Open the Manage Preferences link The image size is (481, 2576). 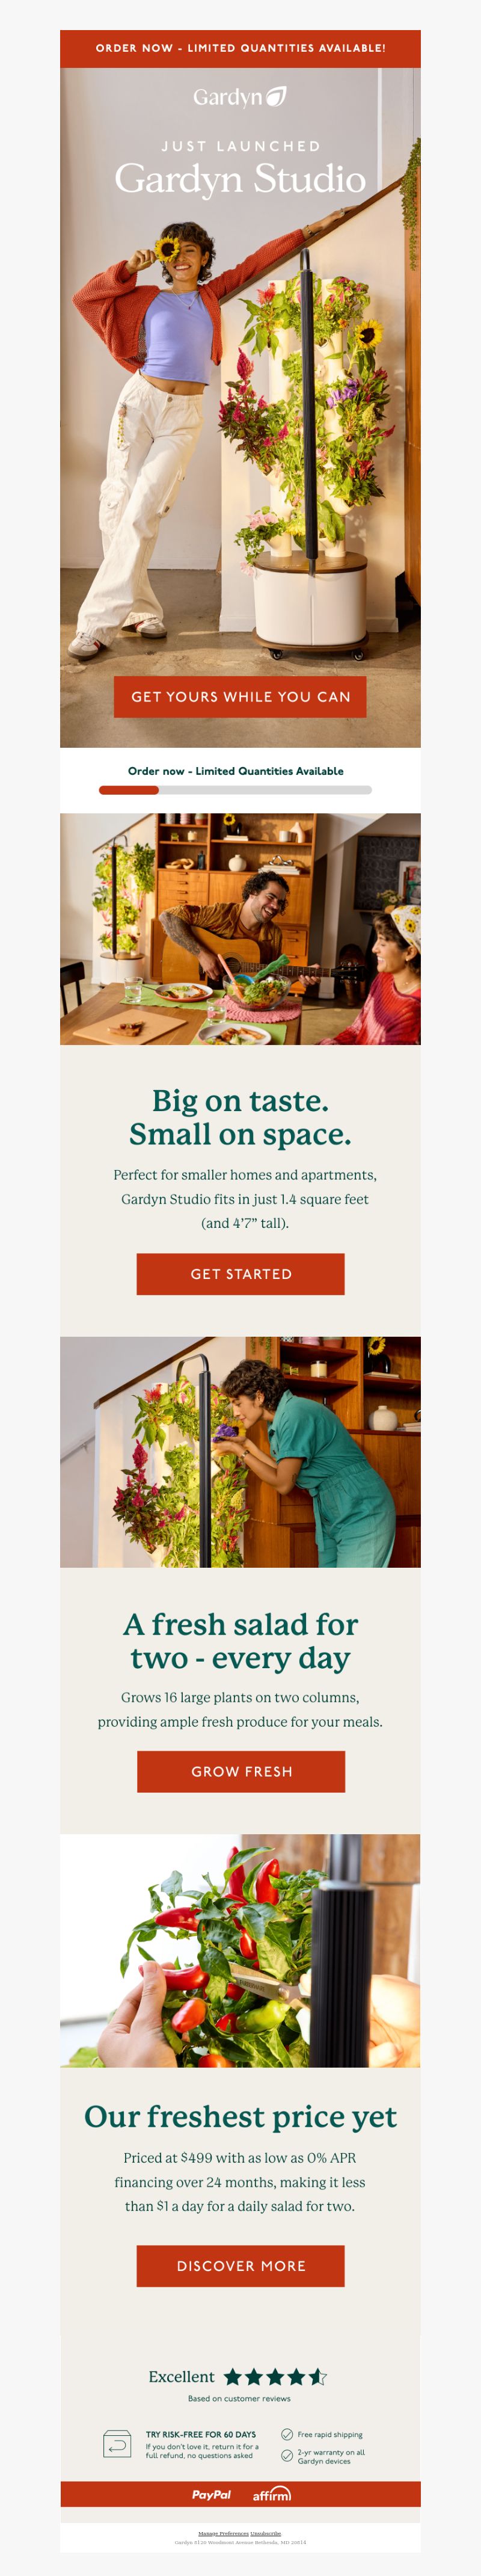point(223,2533)
